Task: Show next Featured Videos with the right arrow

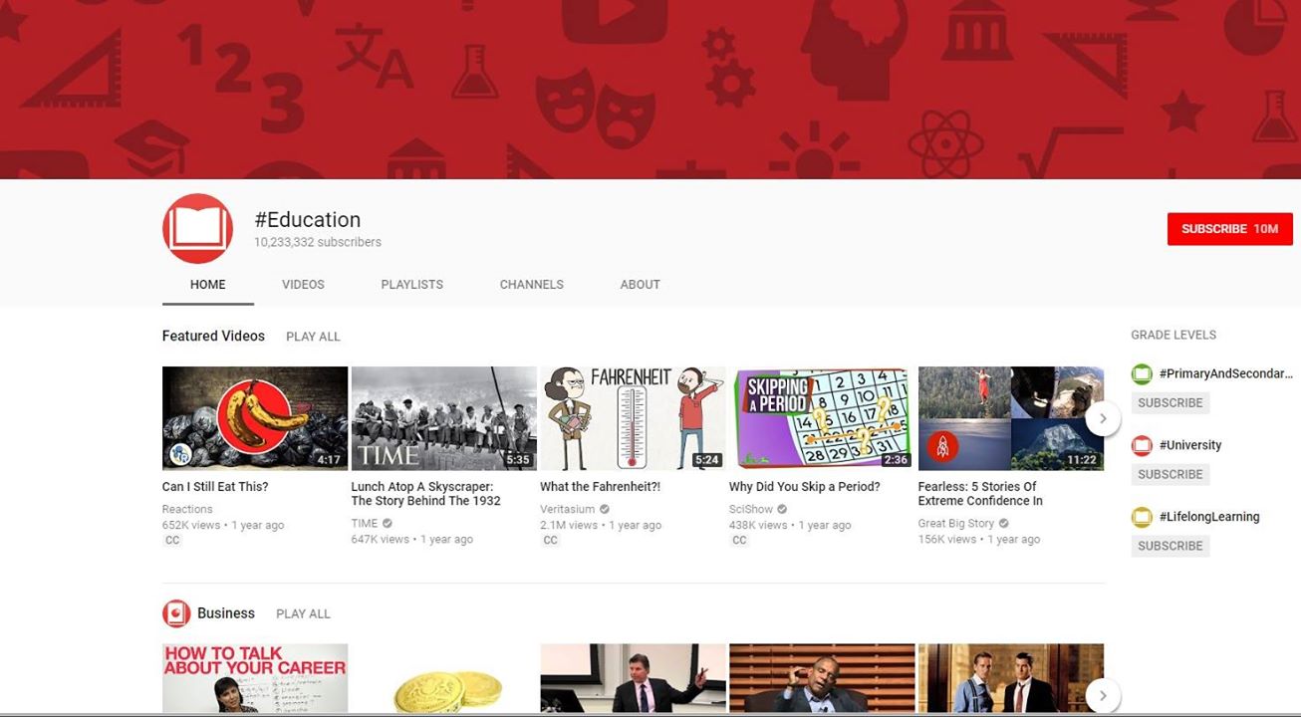Action: coord(1103,418)
